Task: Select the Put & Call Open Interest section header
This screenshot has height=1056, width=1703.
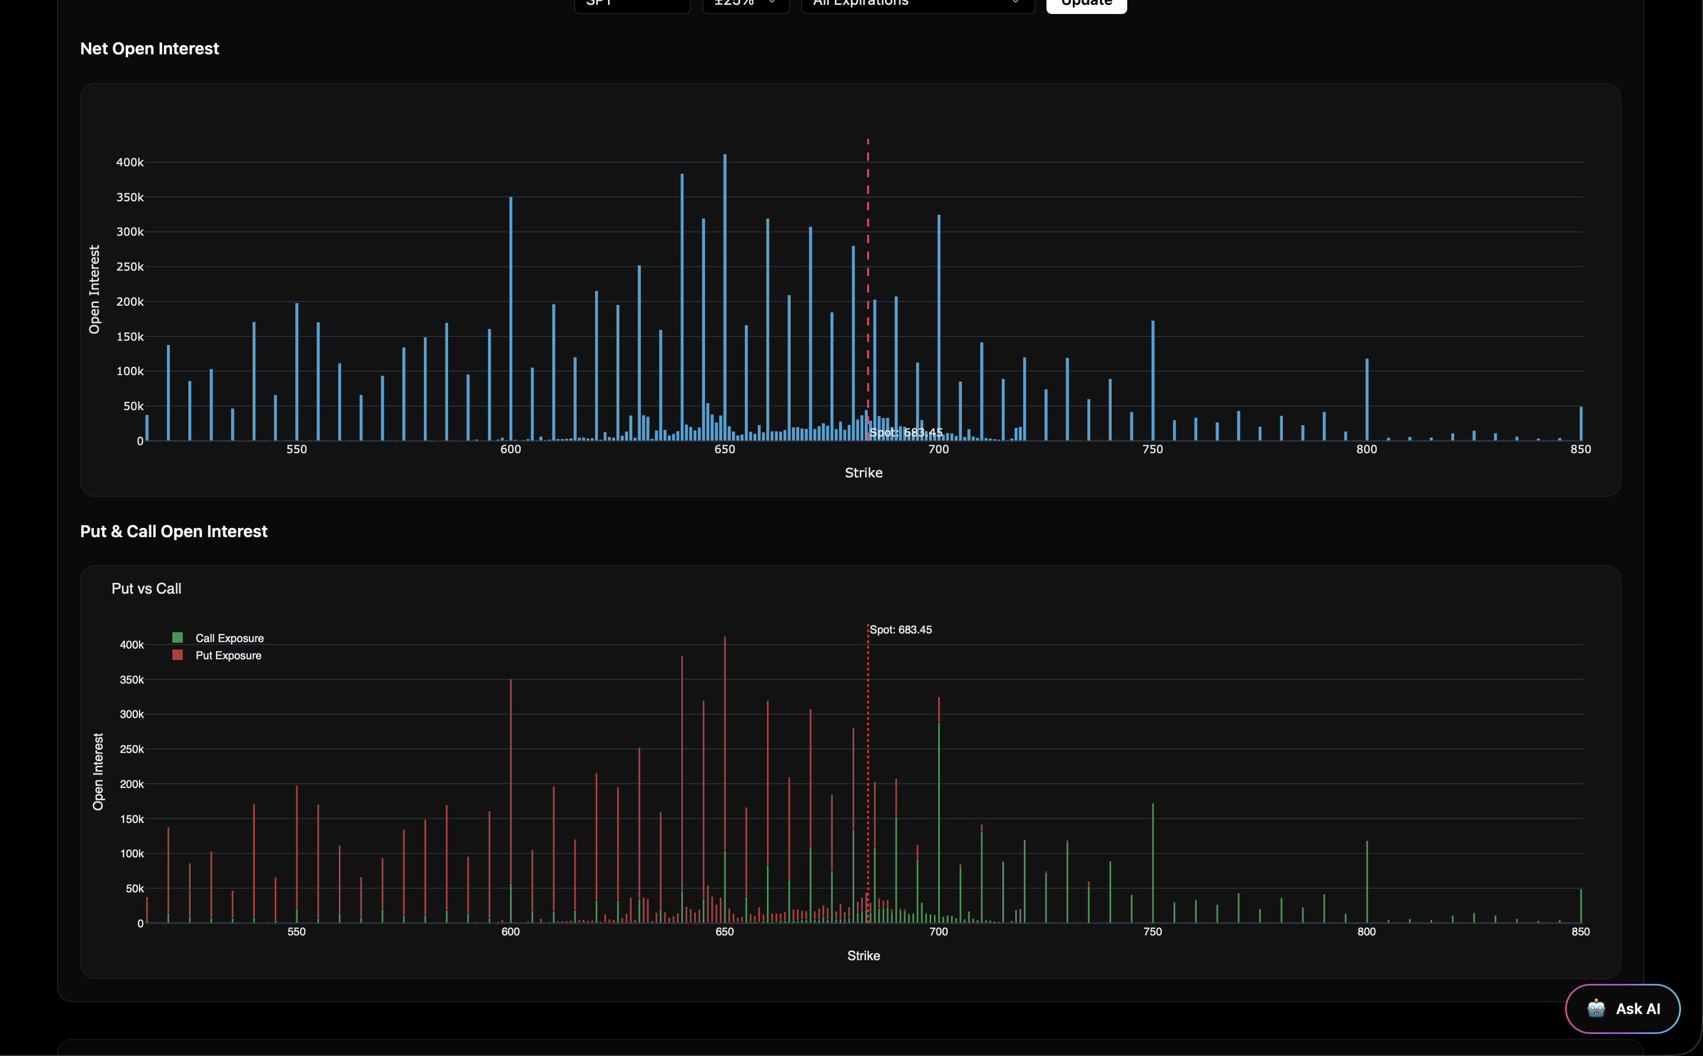Action: pos(173,531)
